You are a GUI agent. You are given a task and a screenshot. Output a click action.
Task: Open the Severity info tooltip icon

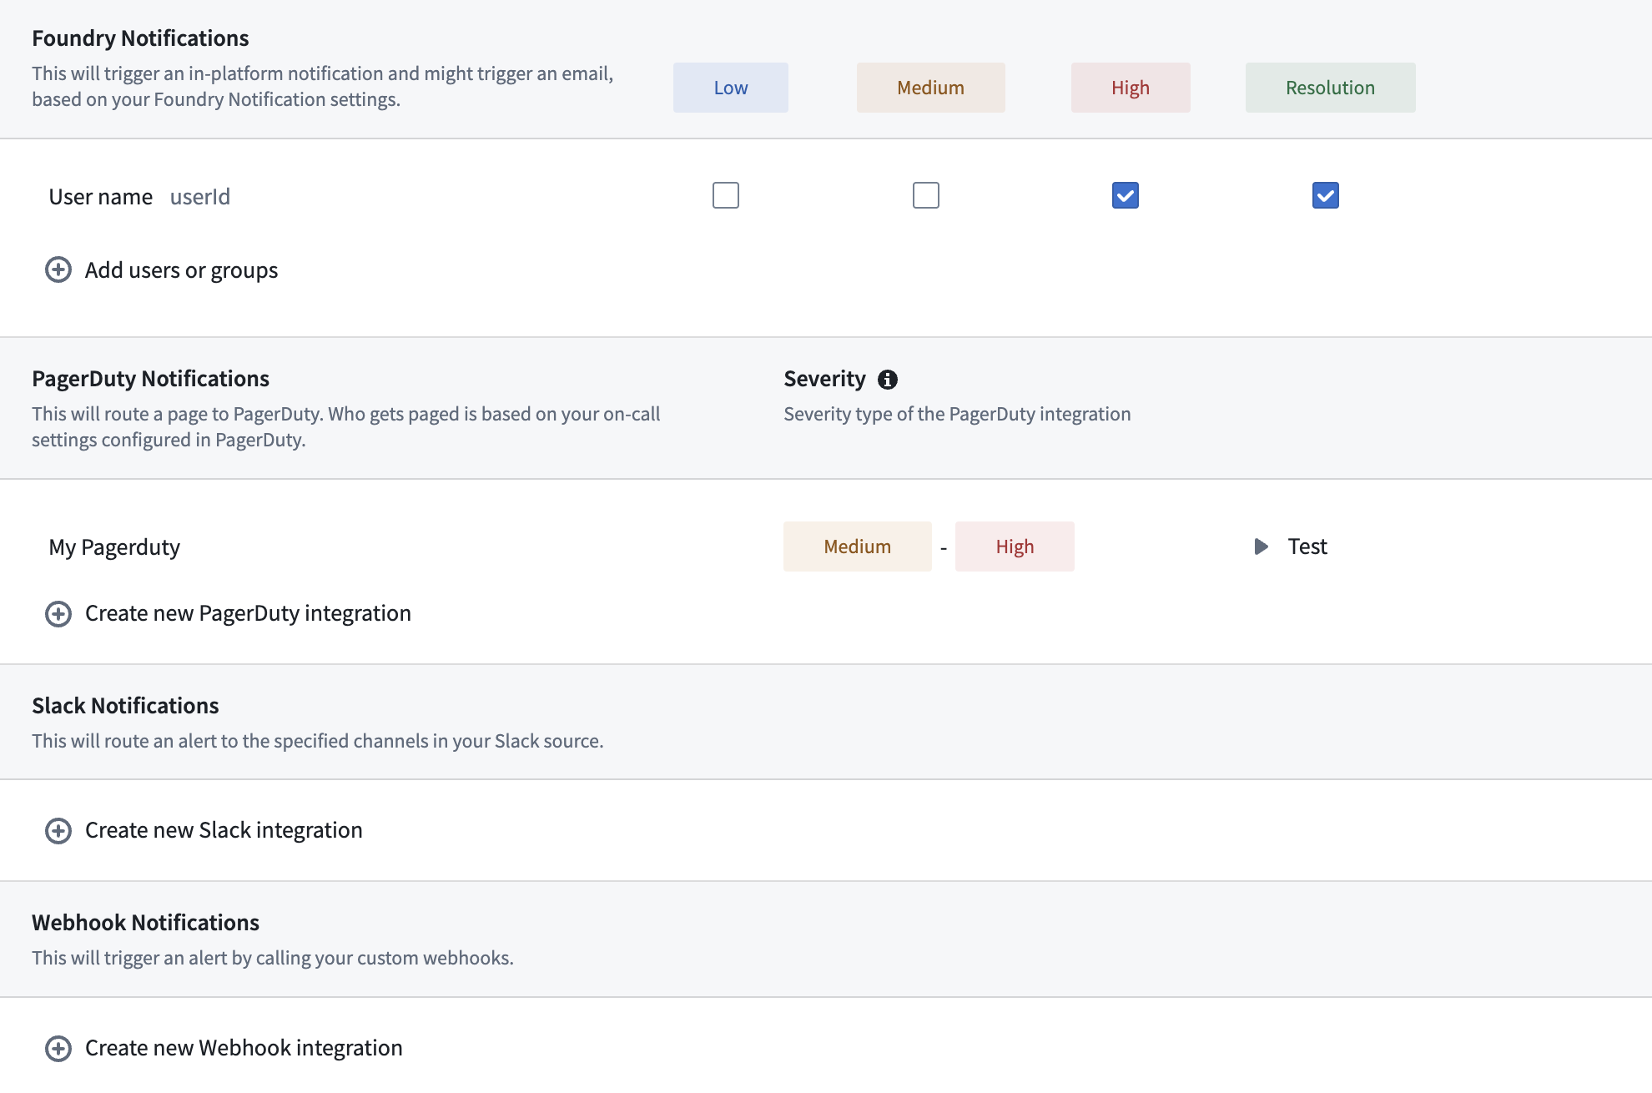888,379
